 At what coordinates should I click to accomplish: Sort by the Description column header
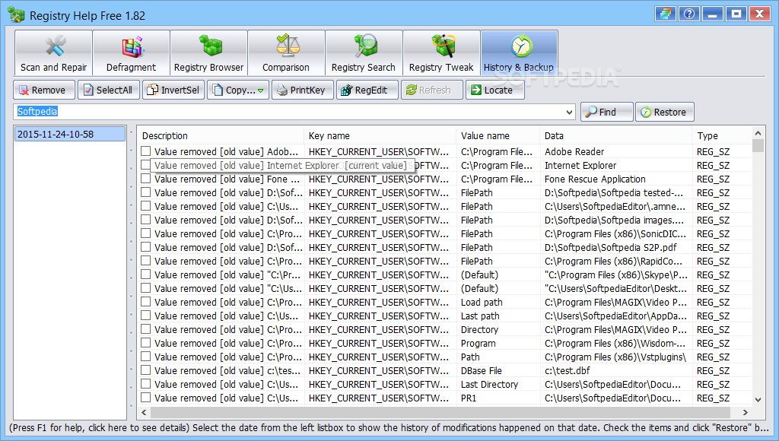point(221,135)
